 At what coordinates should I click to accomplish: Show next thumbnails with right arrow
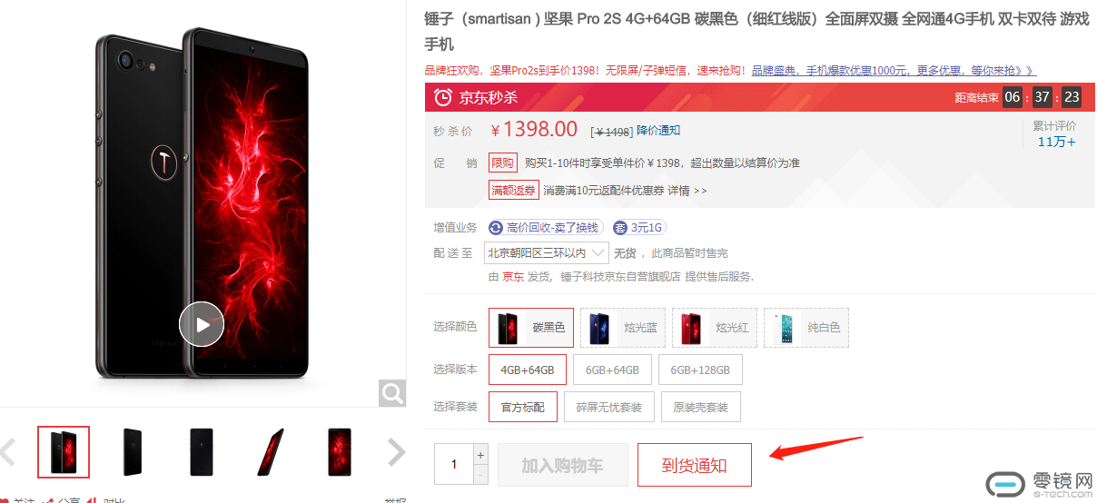[396, 451]
